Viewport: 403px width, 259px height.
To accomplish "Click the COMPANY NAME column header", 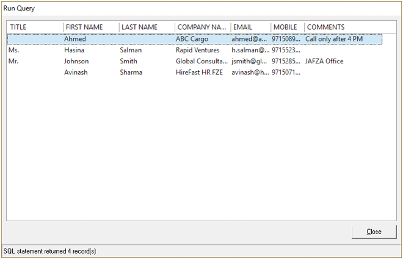I will click(202, 27).
